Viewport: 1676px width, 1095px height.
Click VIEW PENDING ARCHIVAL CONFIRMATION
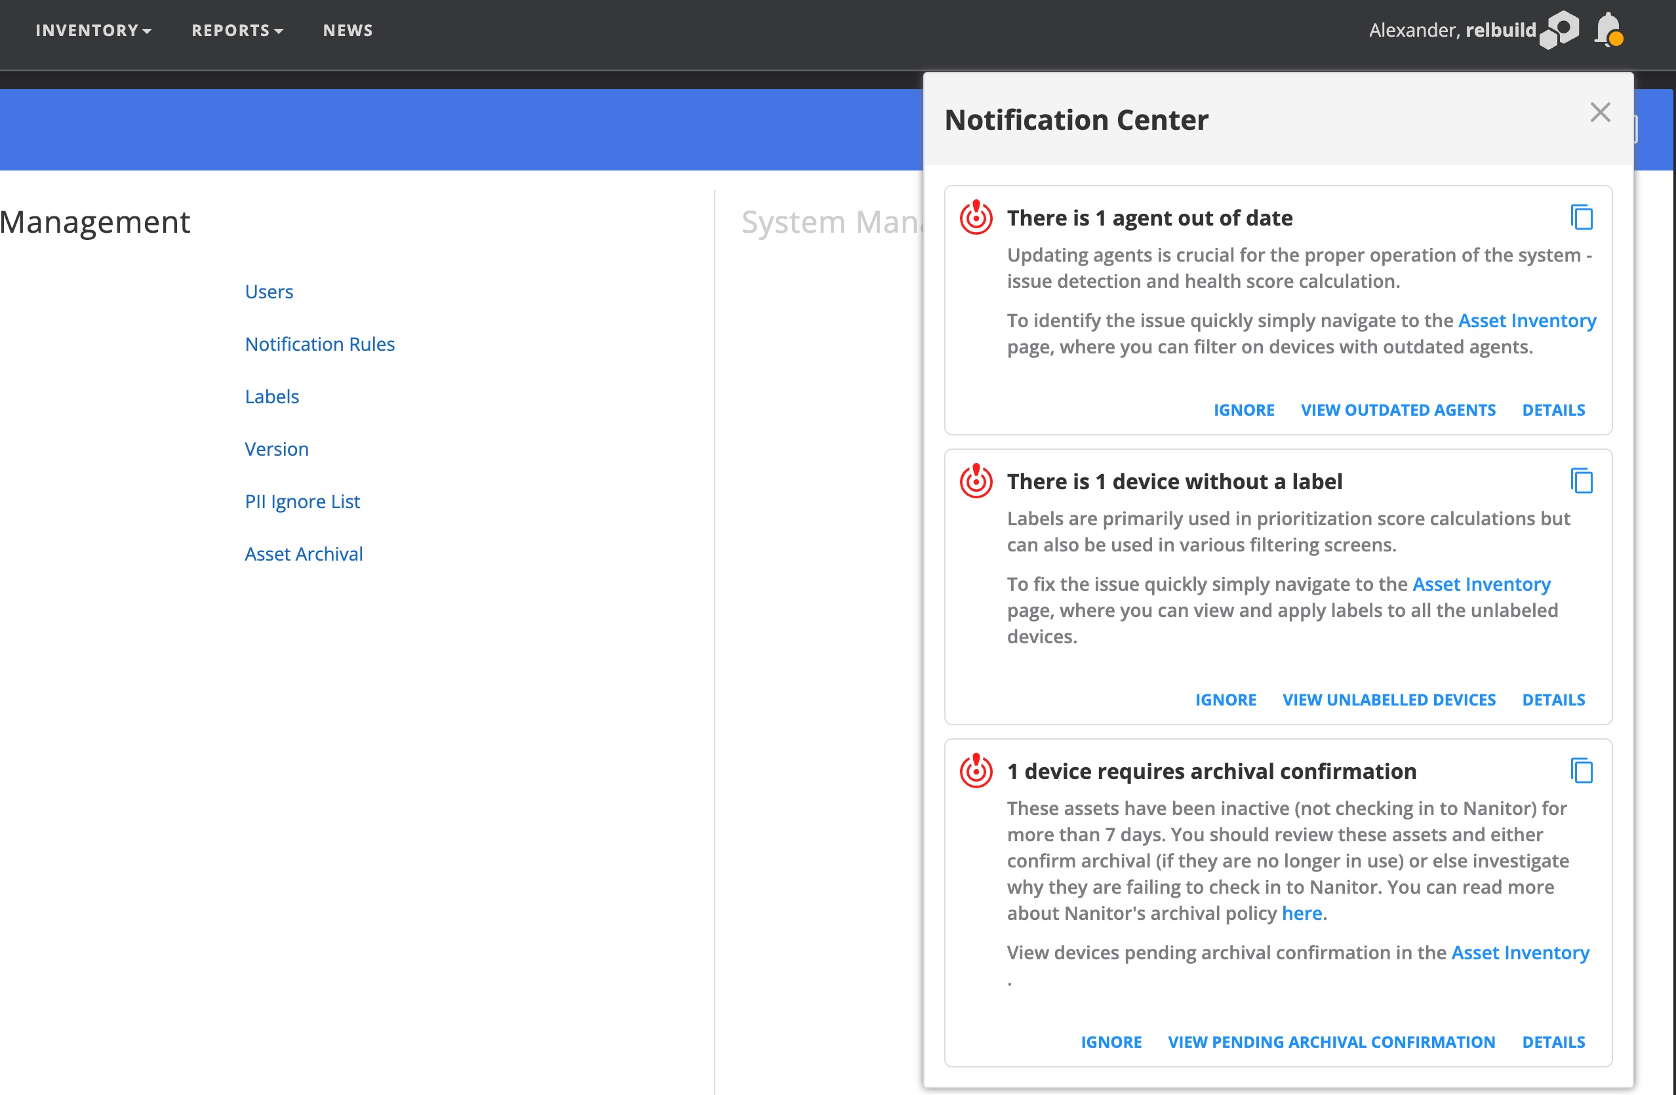coord(1331,1041)
